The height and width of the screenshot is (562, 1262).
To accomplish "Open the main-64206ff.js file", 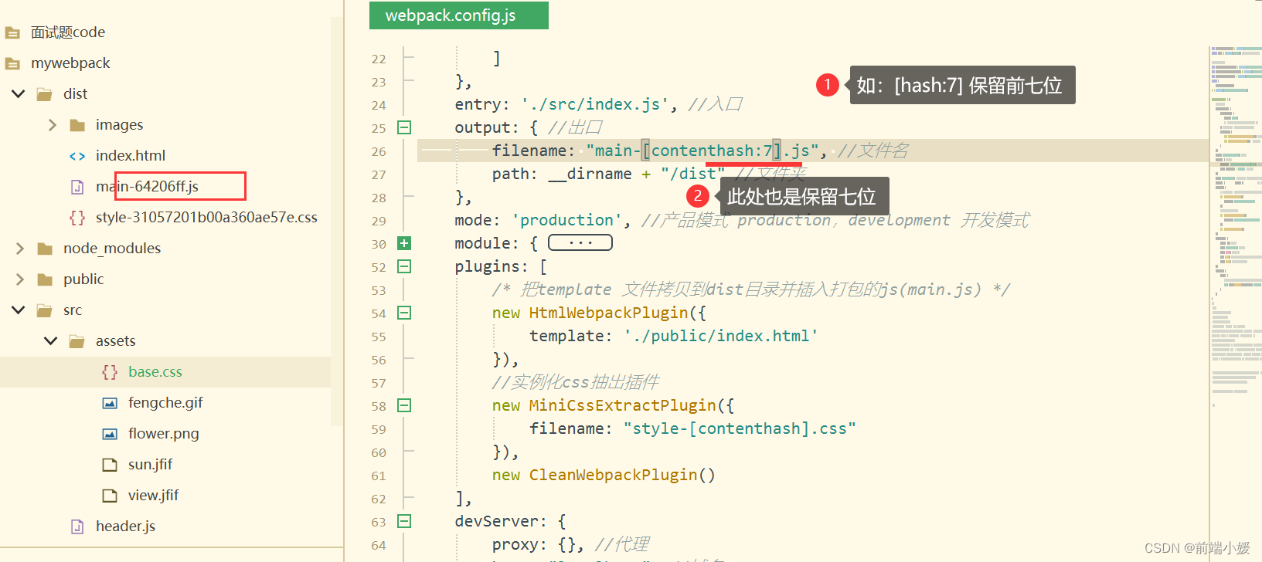I will 147,186.
